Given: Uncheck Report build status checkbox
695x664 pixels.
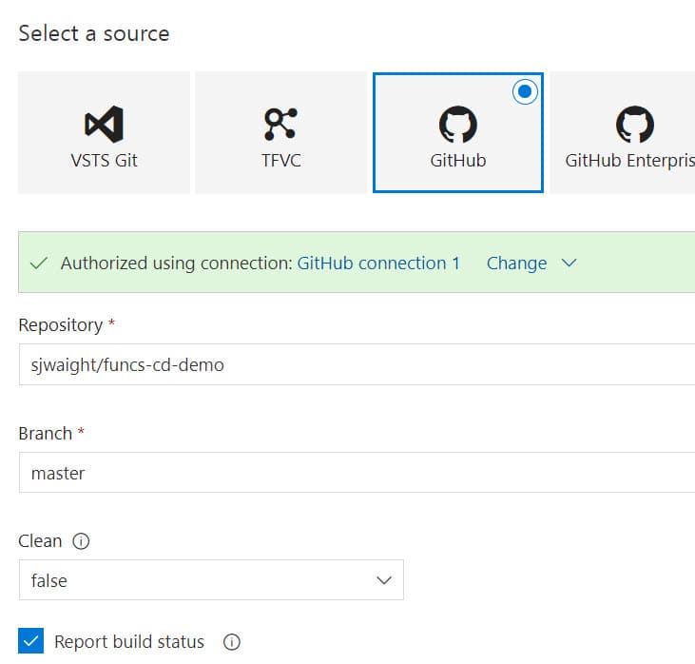Looking at the screenshot, I should pyautogui.click(x=30, y=641).
